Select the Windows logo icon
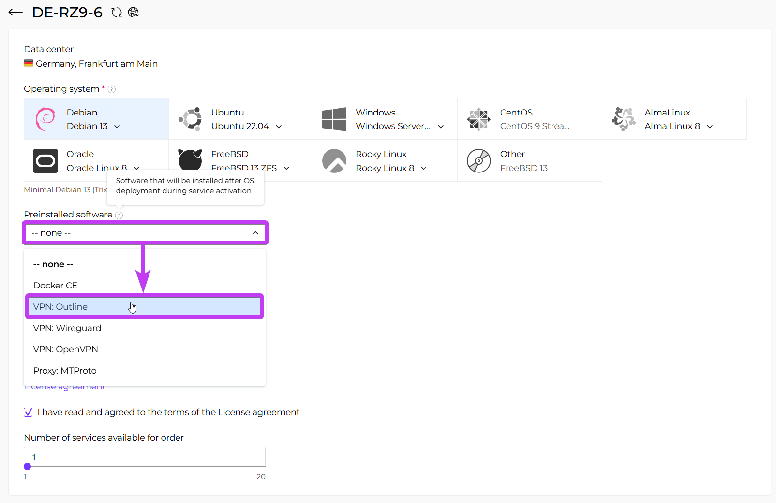This screenshot has height=503, width=776. click(x=334, y=119)
